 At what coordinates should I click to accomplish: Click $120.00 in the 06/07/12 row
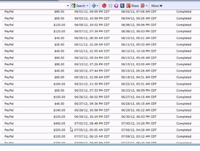click(x=59, y=31)
